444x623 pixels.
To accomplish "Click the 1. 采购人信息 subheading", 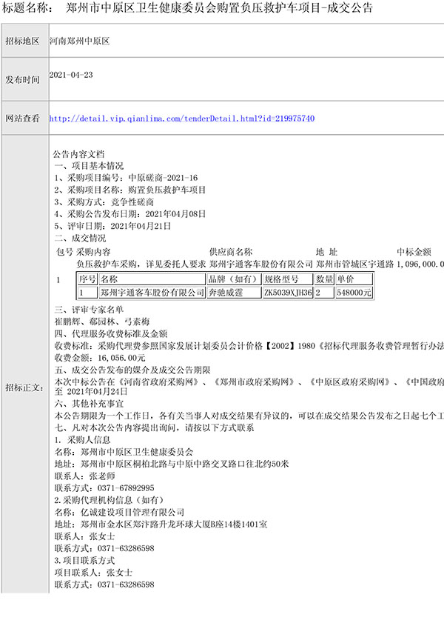I will pyautogui.click(x=82, y=440).
